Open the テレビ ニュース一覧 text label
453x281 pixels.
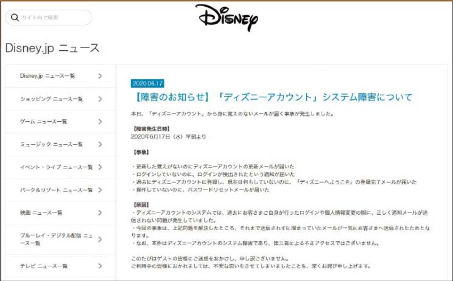point(44,266)
